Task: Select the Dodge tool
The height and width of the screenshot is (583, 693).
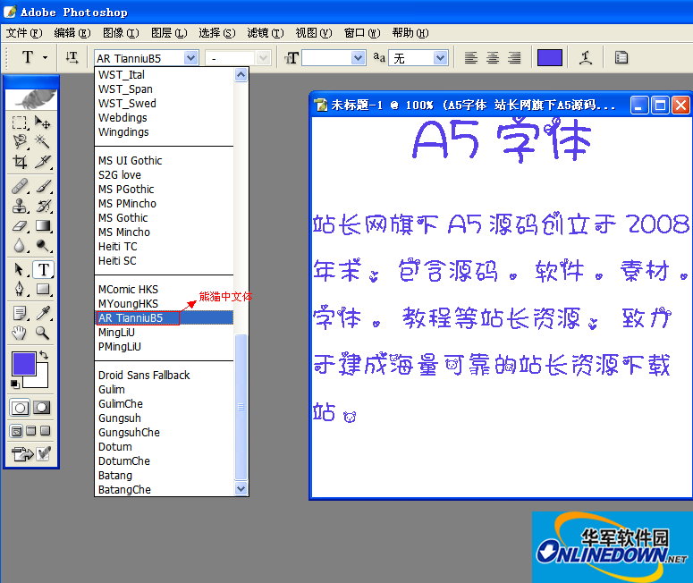Action: tap(43, 245)
